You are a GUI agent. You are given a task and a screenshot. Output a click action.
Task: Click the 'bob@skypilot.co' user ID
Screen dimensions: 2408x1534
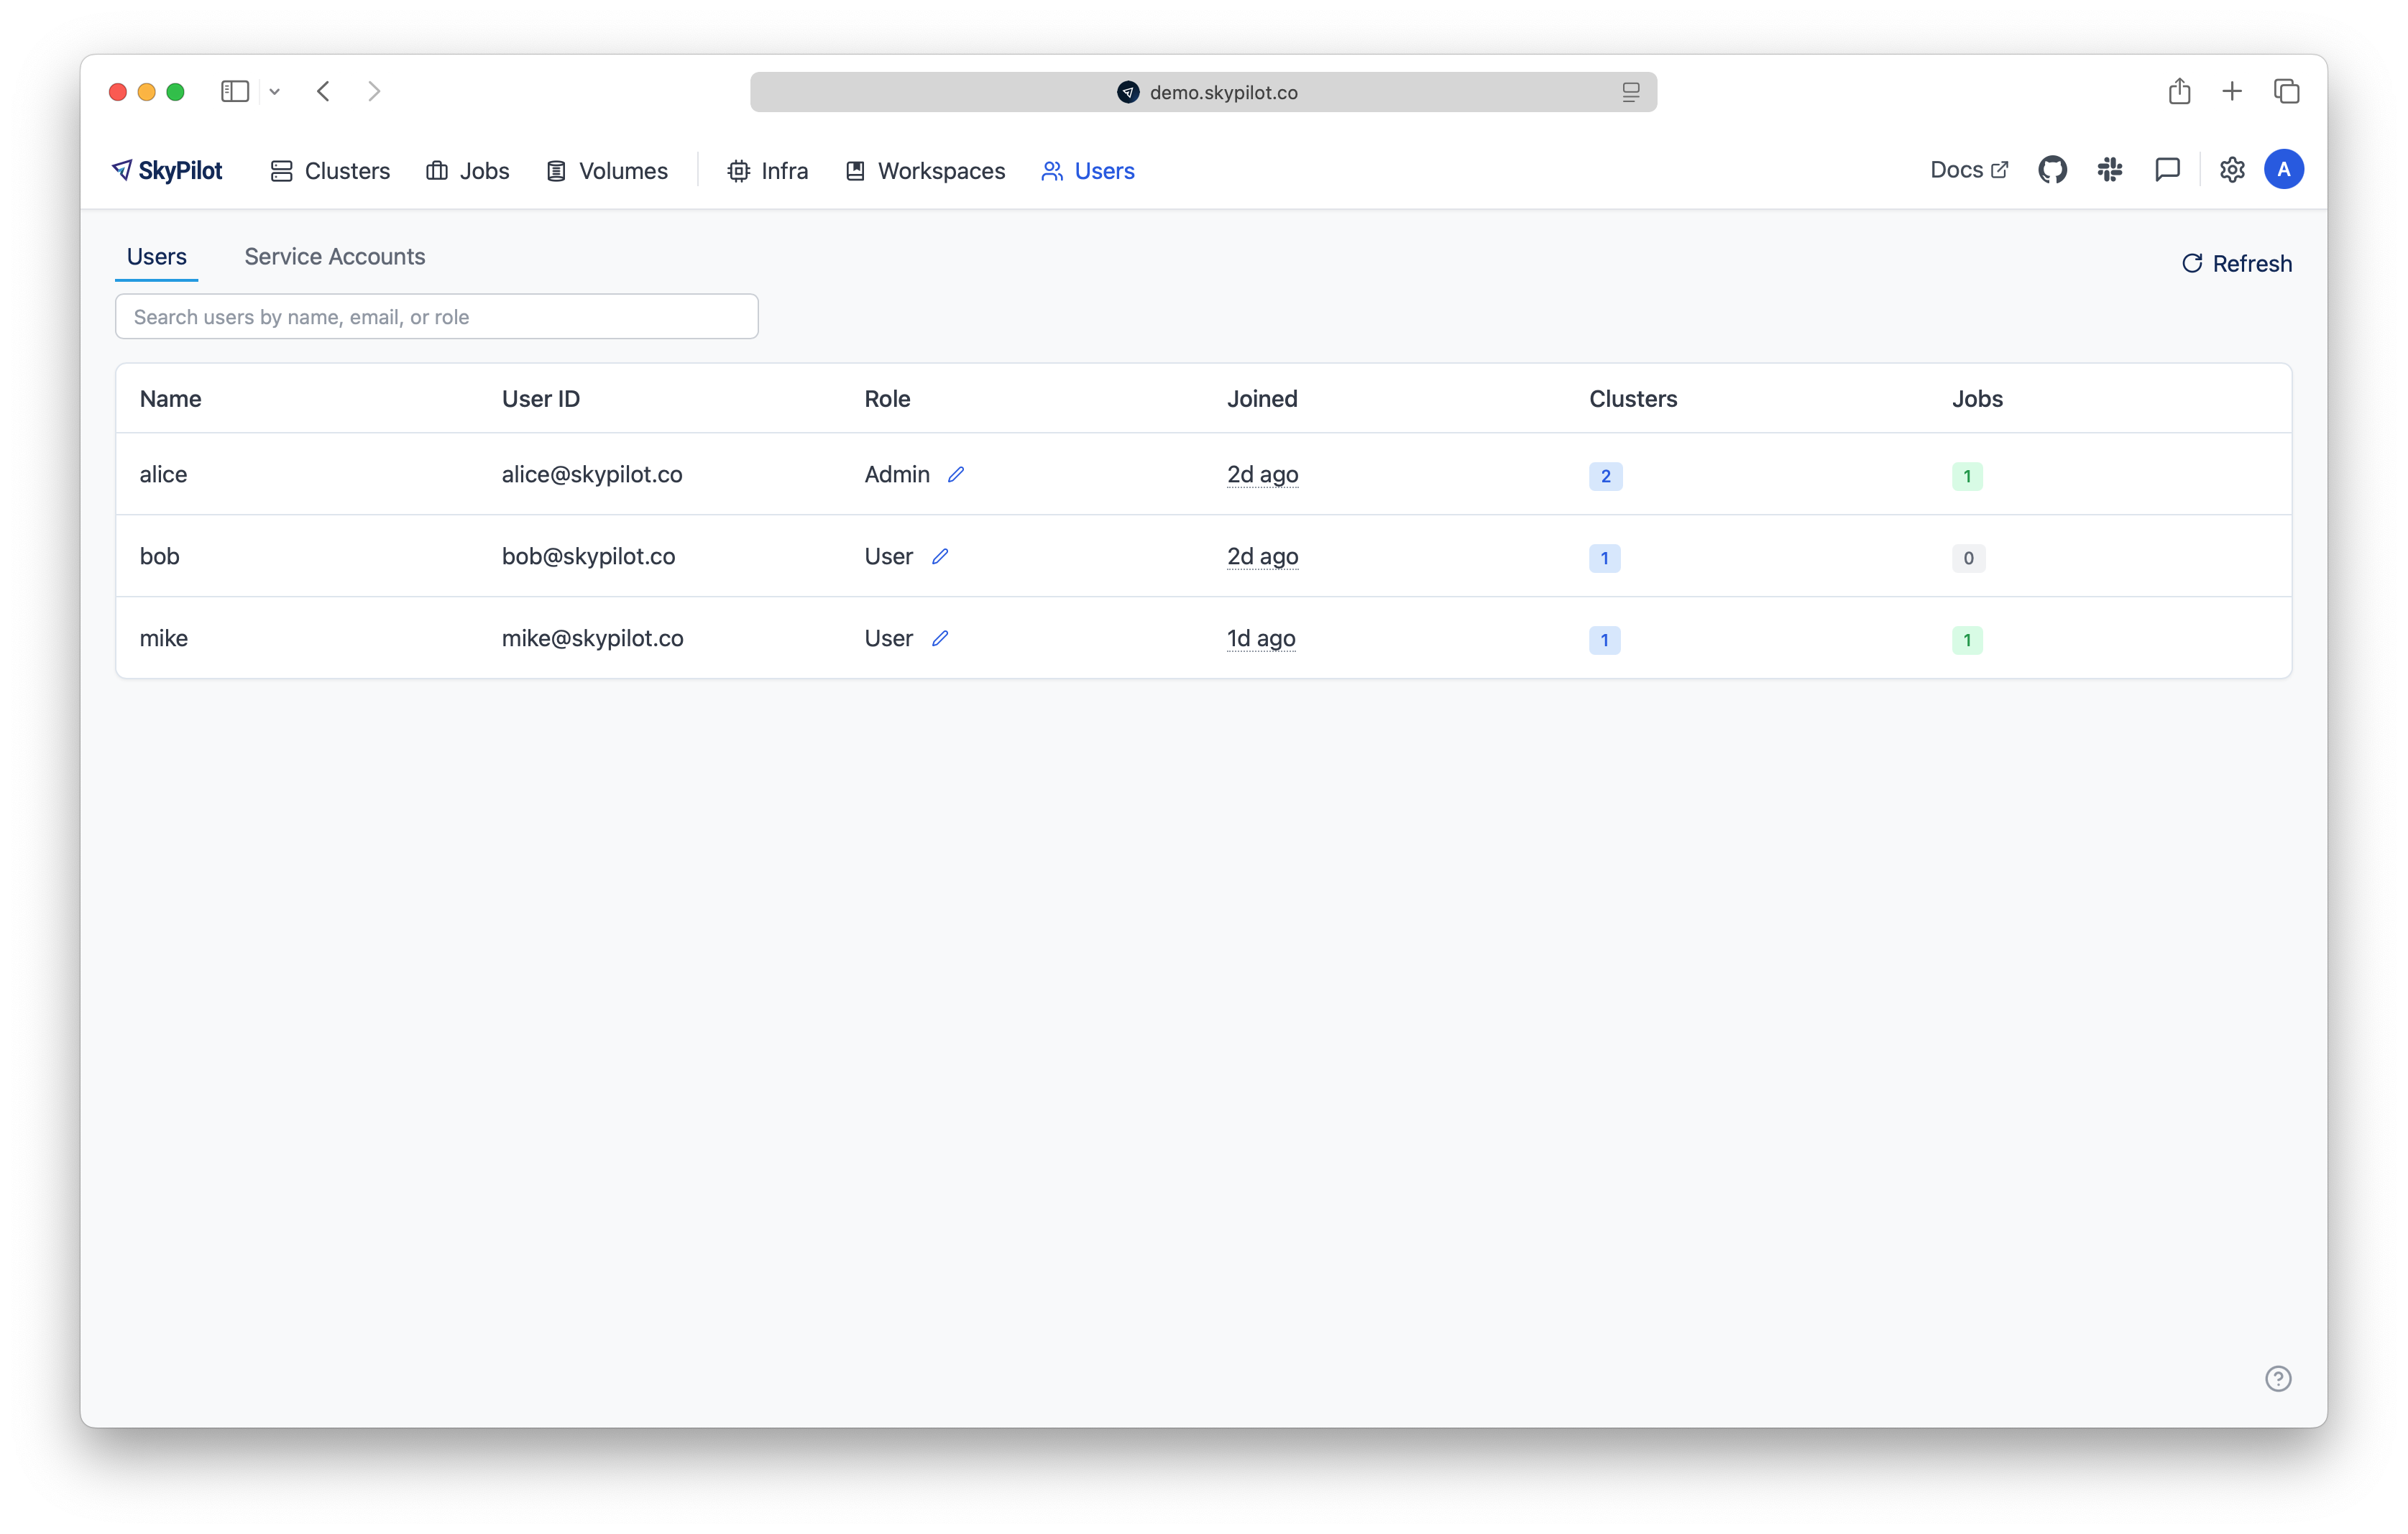coord(589,556)
